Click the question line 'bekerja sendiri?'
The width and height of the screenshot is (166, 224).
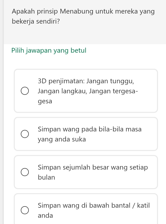[x=36, y=21]
